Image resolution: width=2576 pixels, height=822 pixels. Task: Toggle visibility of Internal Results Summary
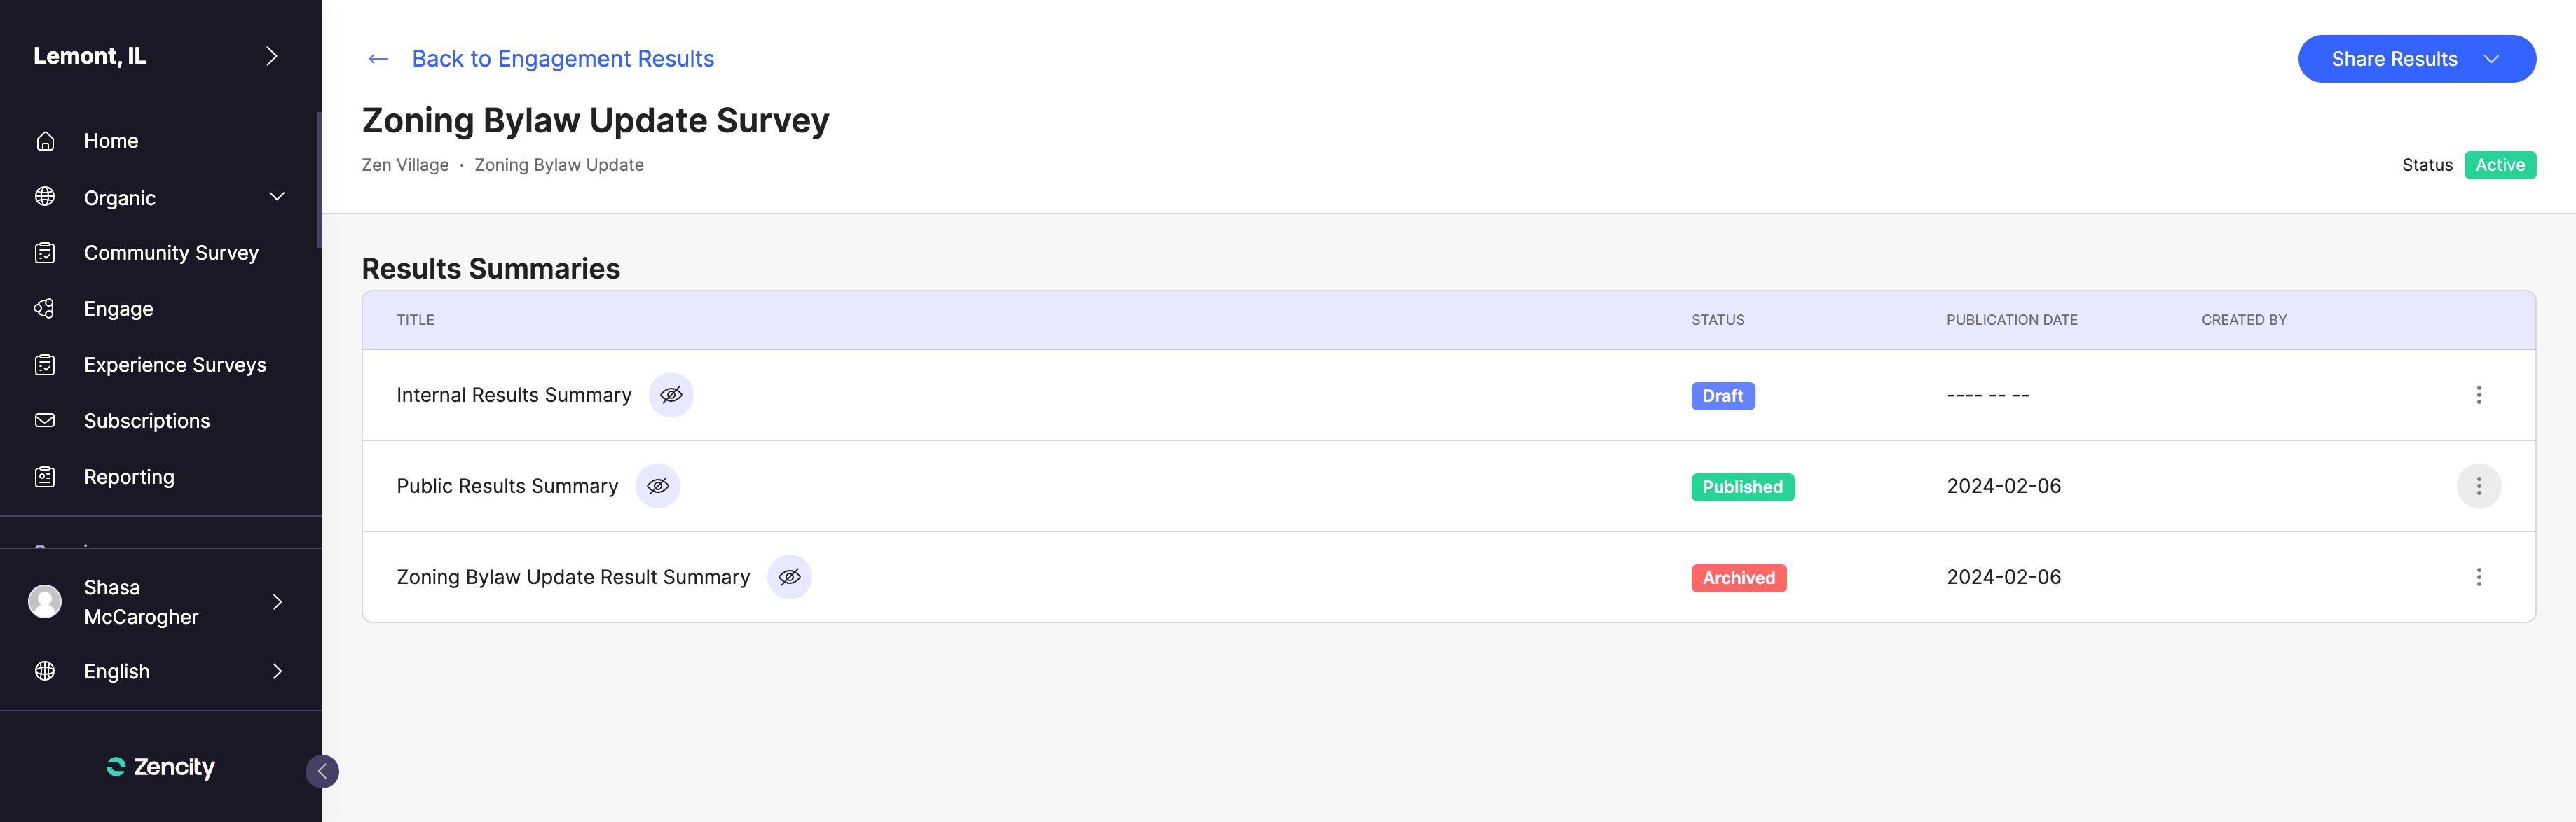coord(671,394)
